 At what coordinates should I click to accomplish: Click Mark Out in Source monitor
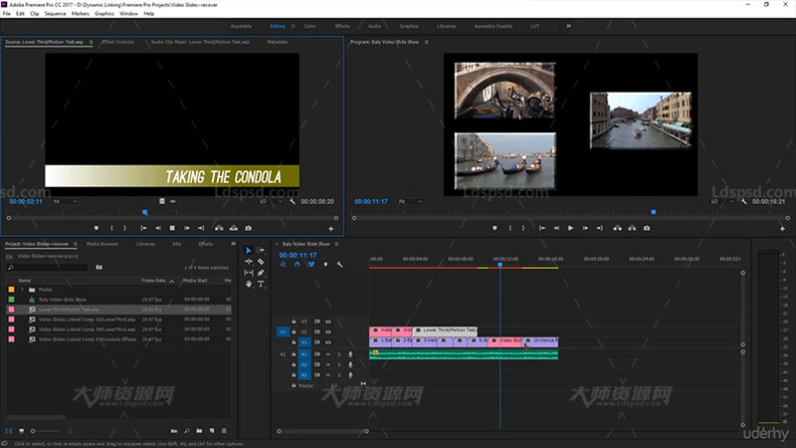pos(125,229)
